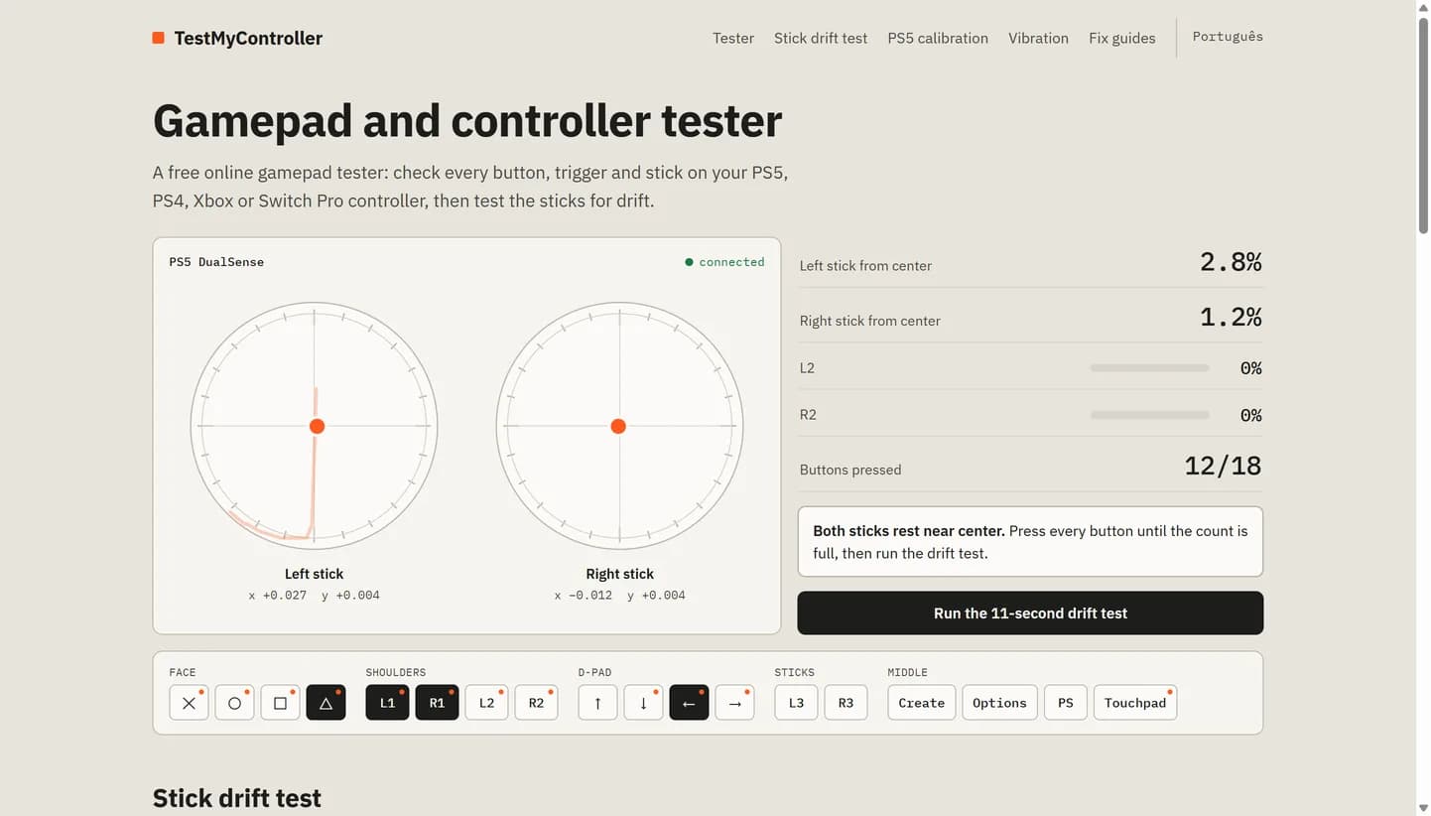1431x816 pixels.
Task: Click the L2 trigger progress bar
Action: pyautogui.click(x=1149, y=368)
